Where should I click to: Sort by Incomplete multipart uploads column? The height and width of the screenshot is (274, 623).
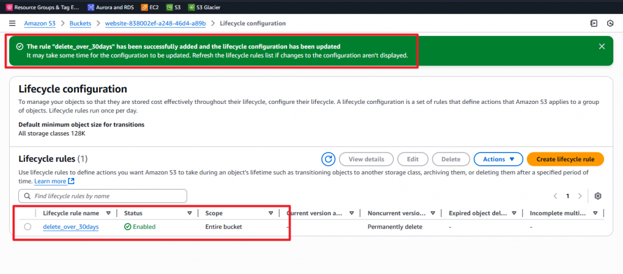point(595,213)
